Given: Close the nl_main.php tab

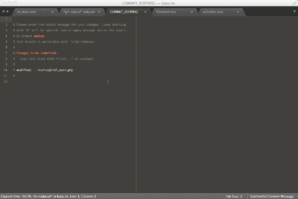Looking at the screenshot, I should 53,12.
